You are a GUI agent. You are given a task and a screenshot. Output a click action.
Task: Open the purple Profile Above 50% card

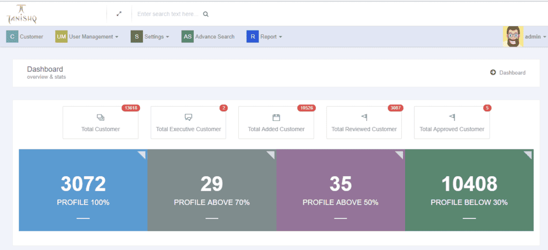click(340, 190)
